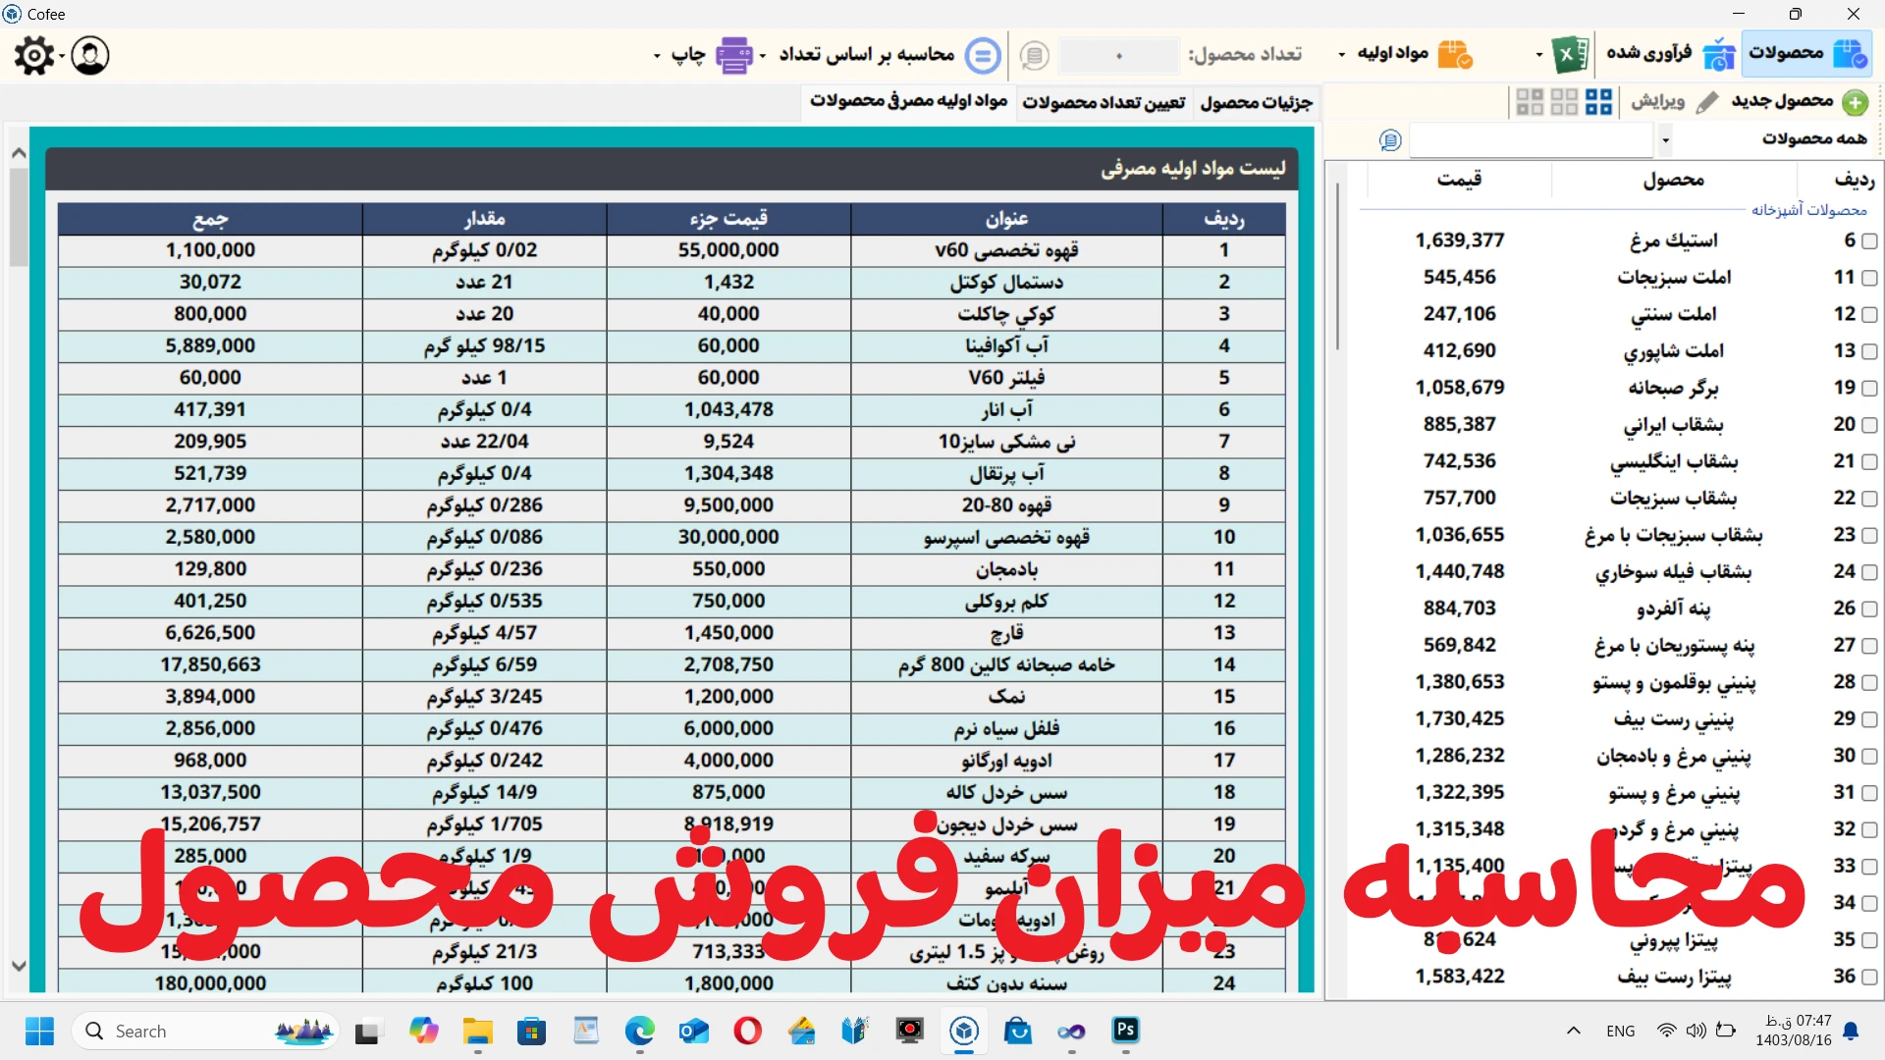Open the جزئیات محصول tab
Viewport: 1885px width, 1060px height.
coord(1256,102)
